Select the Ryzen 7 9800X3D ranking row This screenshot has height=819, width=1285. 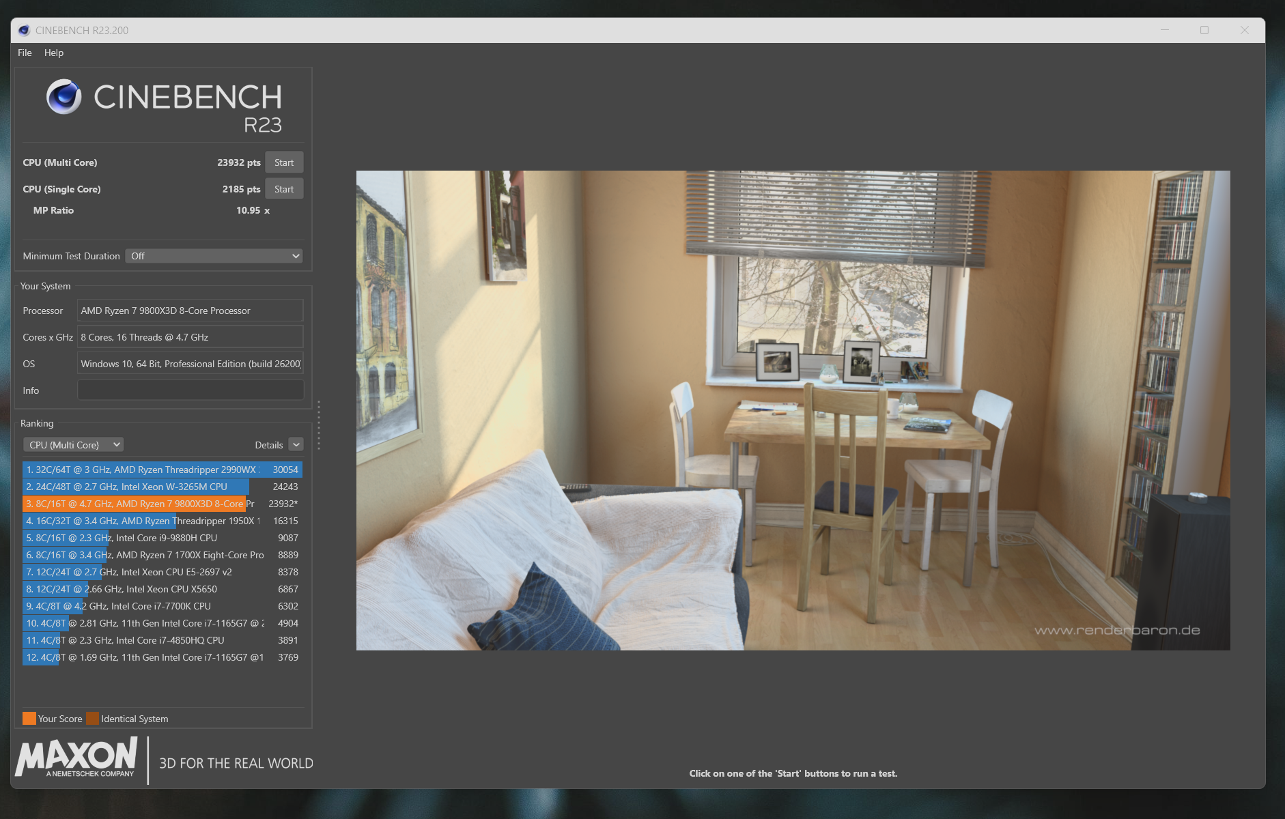pyautogui.click(x=163, y=504)
